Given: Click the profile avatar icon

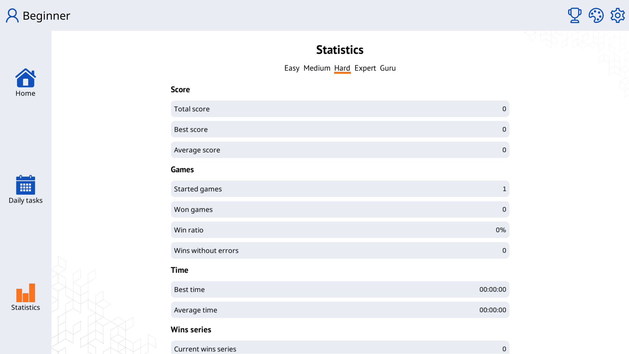Looking at the screenshot, I should tap(12, 15).
